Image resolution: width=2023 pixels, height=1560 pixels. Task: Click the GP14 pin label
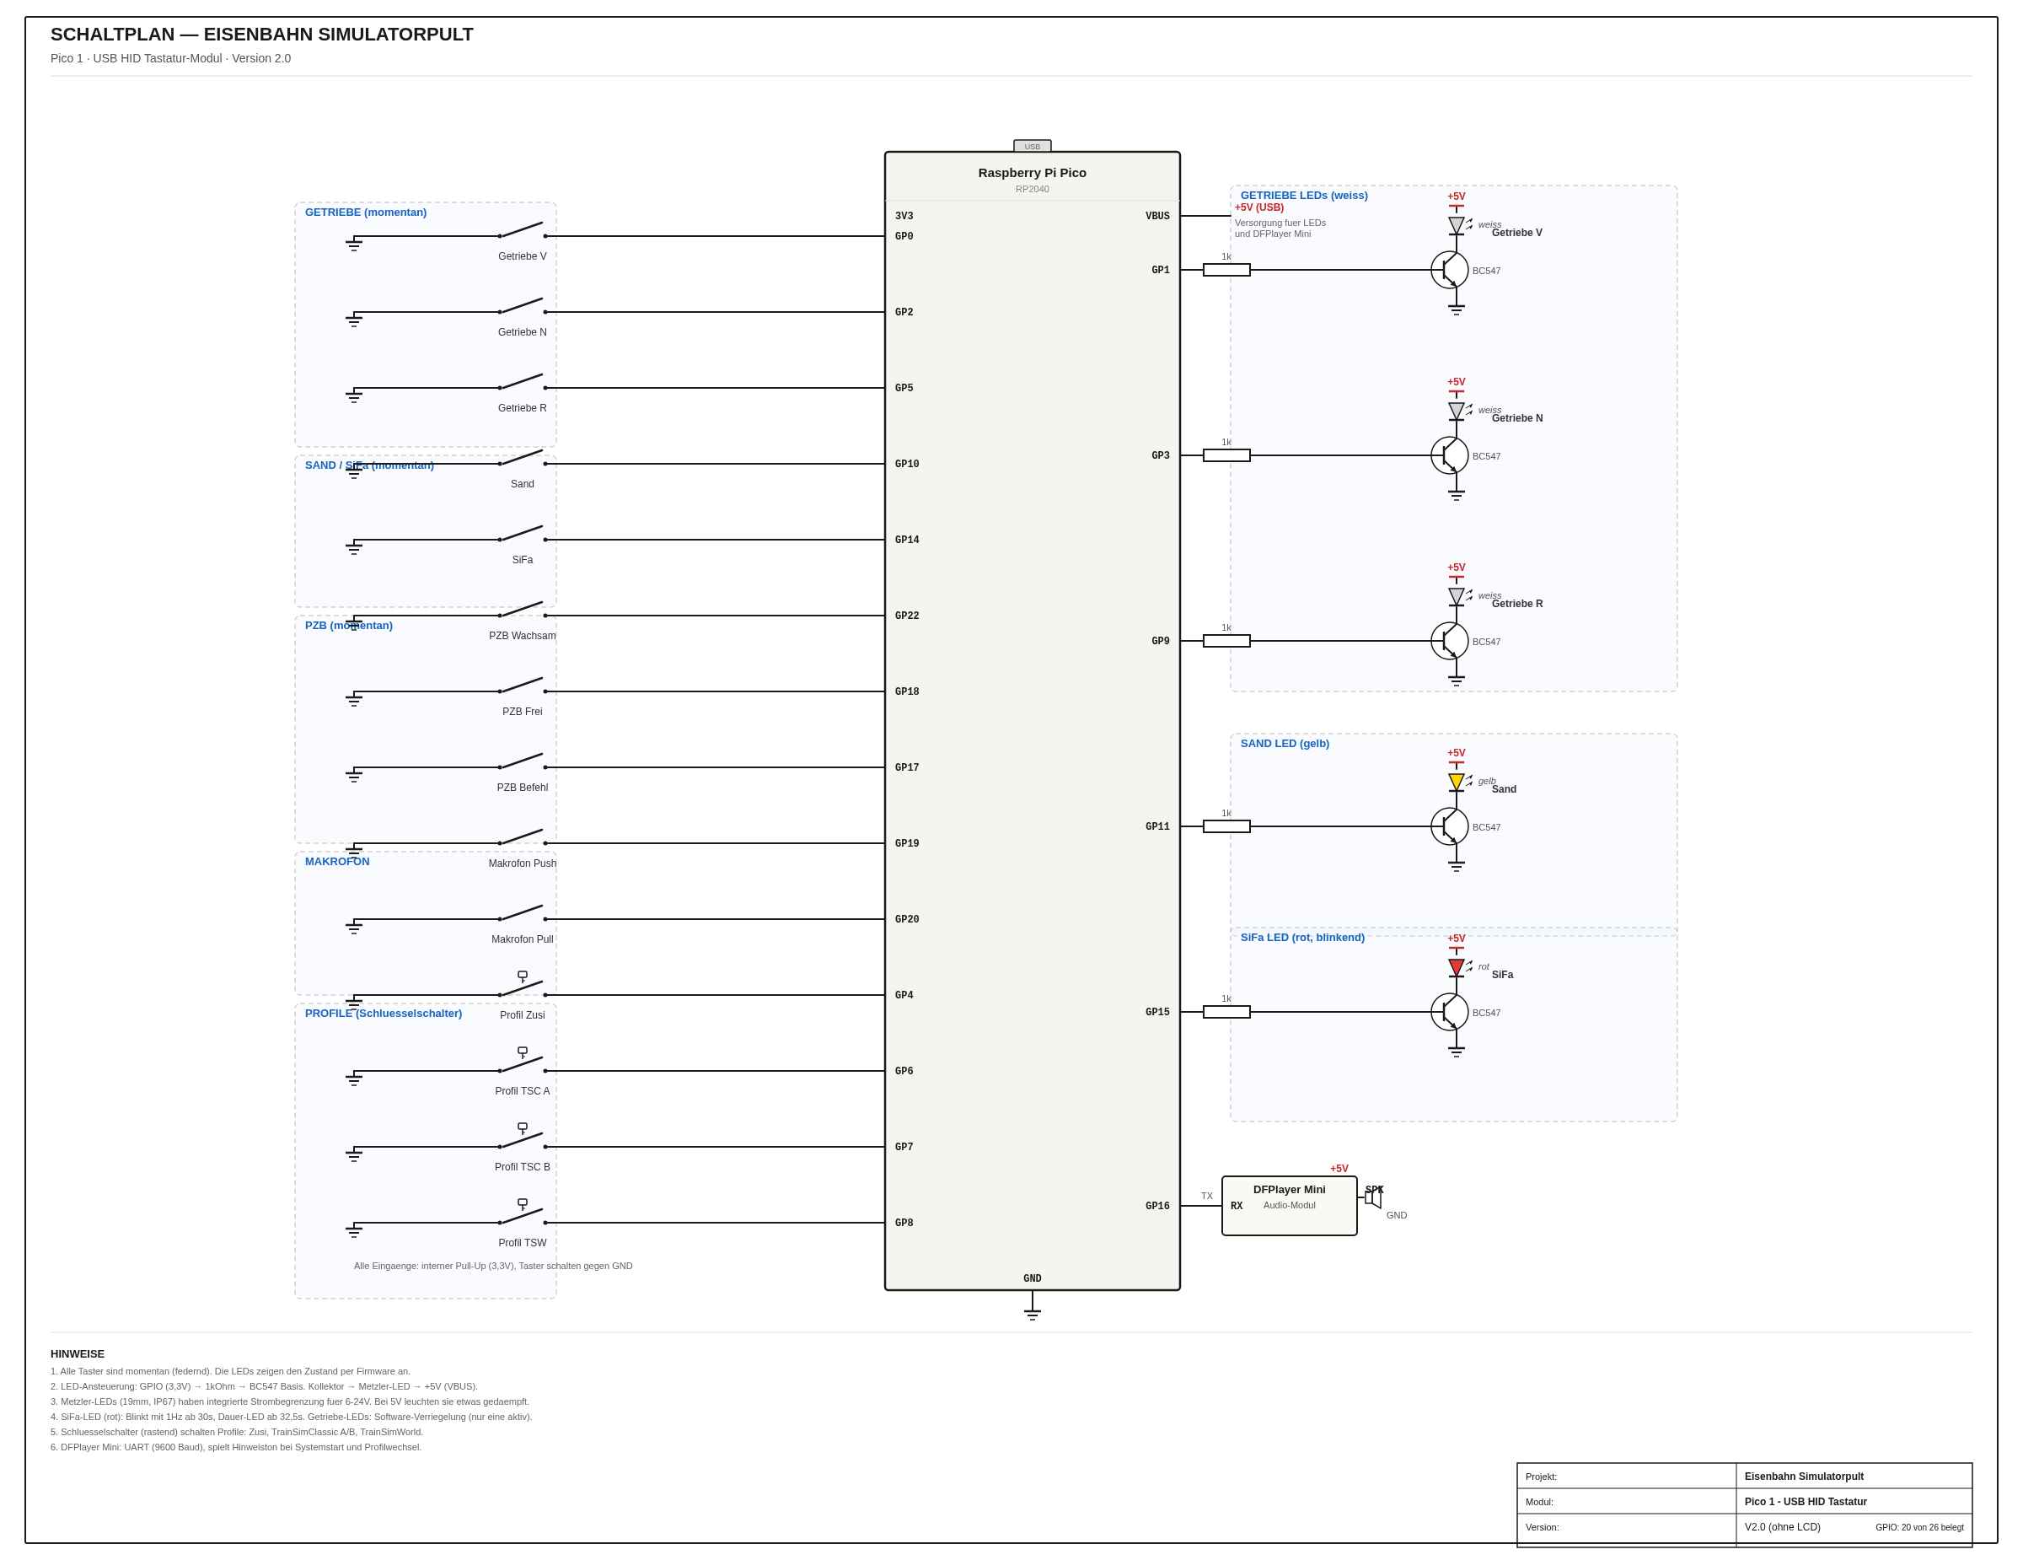click(907, 541)
